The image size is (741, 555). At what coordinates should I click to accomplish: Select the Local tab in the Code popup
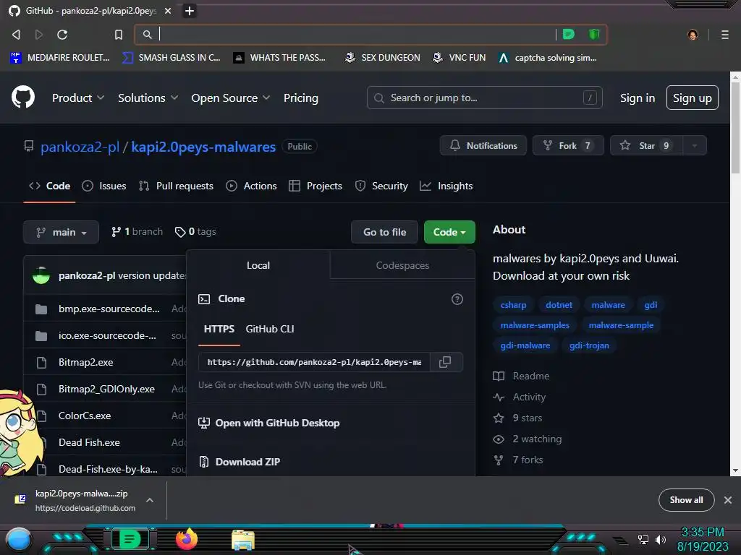[258, 265]
